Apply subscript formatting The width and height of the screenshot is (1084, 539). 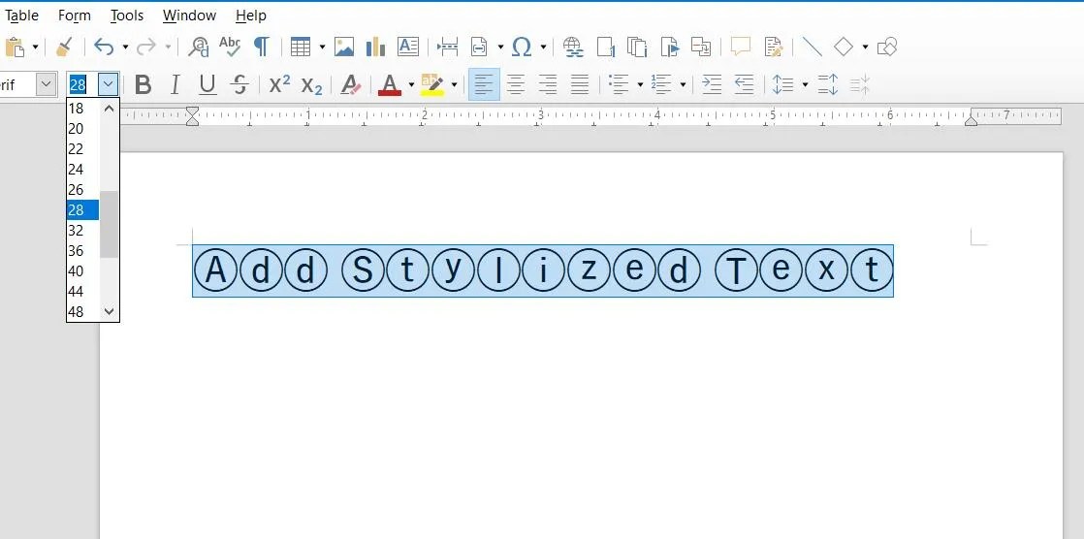pos(312,85)
